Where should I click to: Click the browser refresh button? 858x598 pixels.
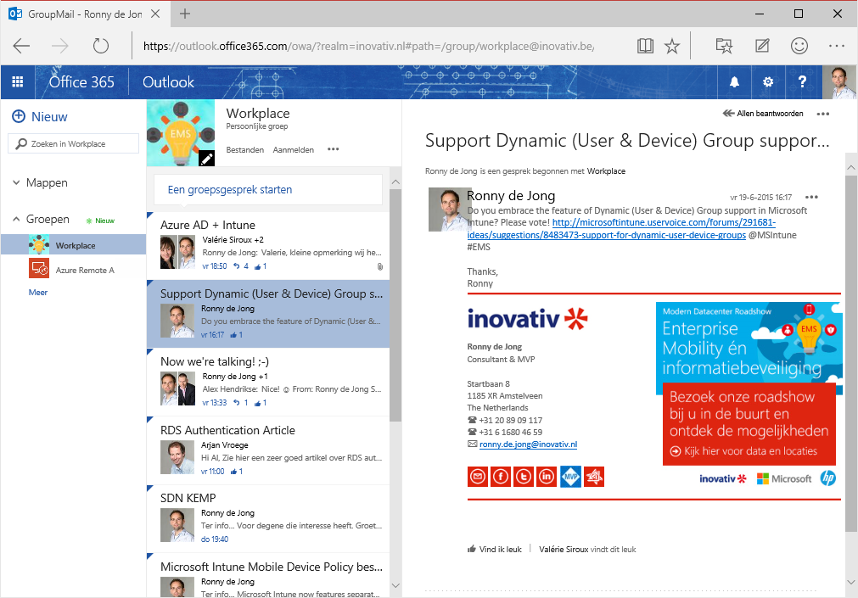tap(101, 46)
